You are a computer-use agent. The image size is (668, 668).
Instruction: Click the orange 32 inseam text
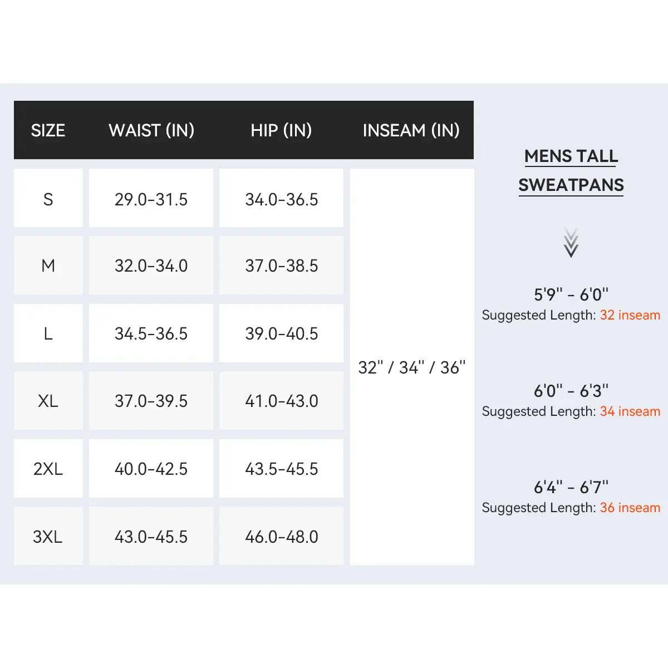click(x=630, y=315)
